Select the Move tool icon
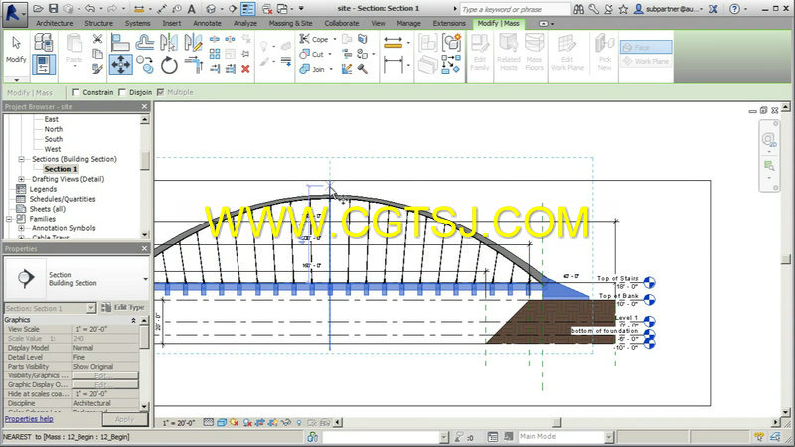This screenshot has width=795, height=447. [120, 65]
